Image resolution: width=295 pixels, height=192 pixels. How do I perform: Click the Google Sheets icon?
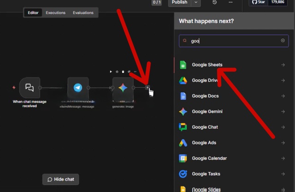tap(183, 65)
